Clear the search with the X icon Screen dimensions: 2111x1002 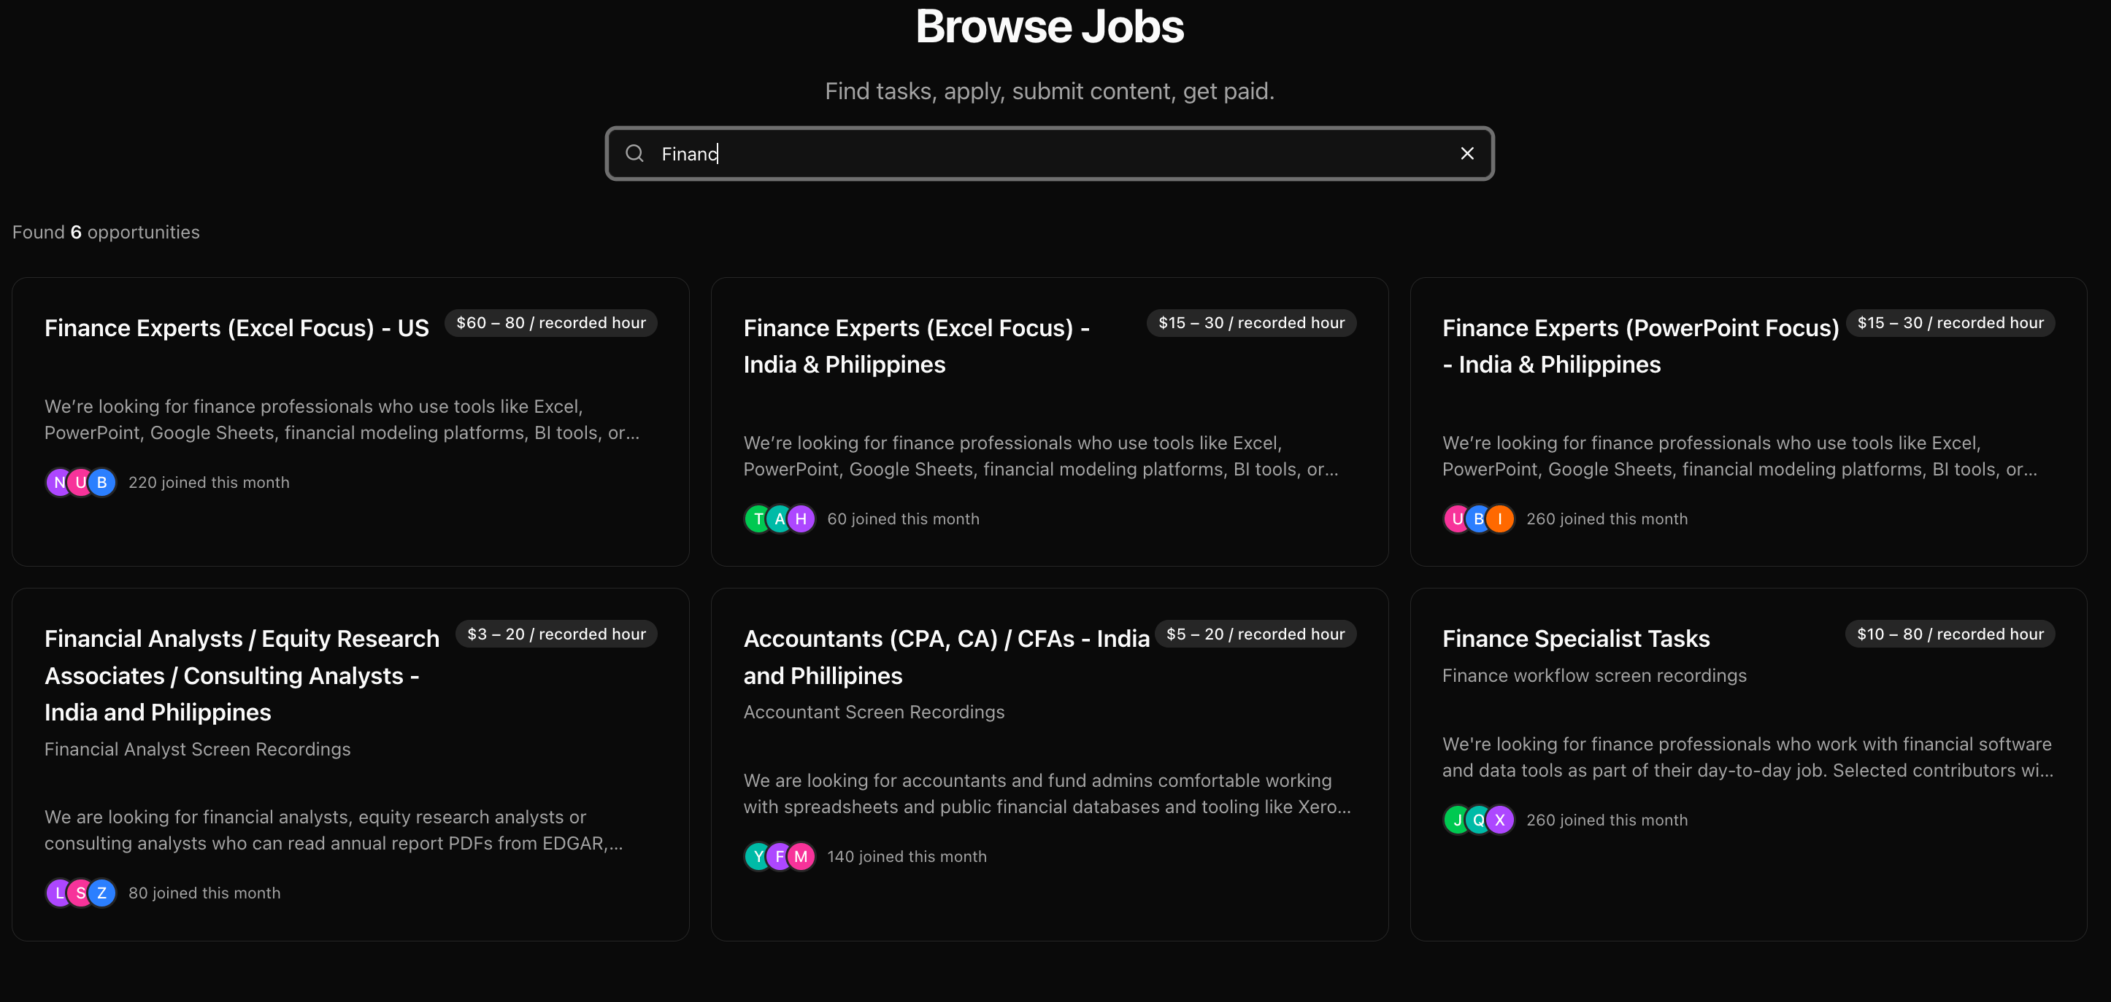click(1467, 153)
